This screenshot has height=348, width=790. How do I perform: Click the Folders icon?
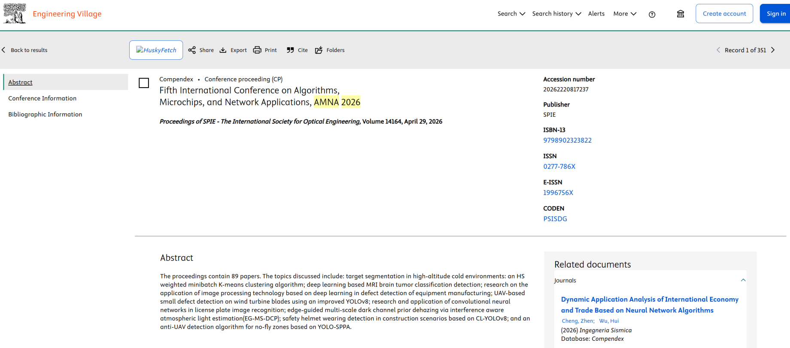tap(319, 50)
